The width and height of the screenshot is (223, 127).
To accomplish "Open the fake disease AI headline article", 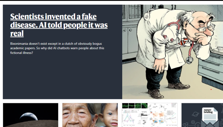I will point(59,25).
